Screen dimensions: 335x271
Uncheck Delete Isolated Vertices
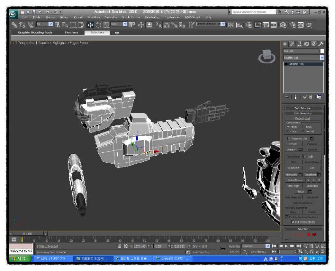(x=286, y=217)
